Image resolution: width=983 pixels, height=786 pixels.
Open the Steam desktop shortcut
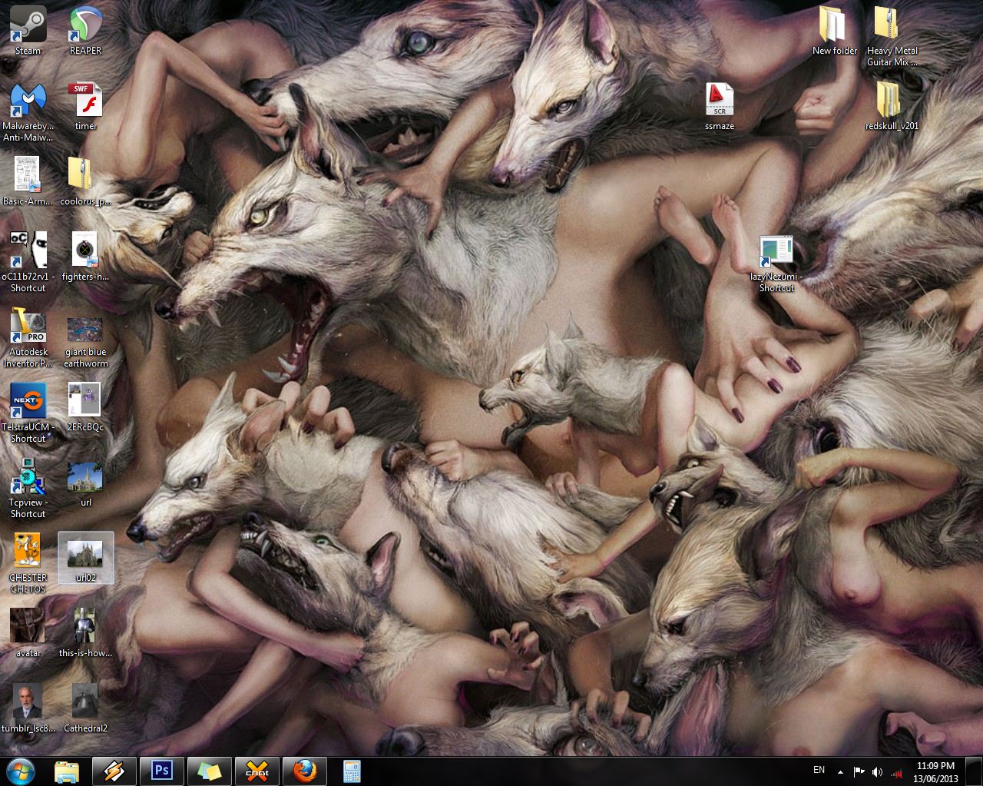tap(28, 25)
